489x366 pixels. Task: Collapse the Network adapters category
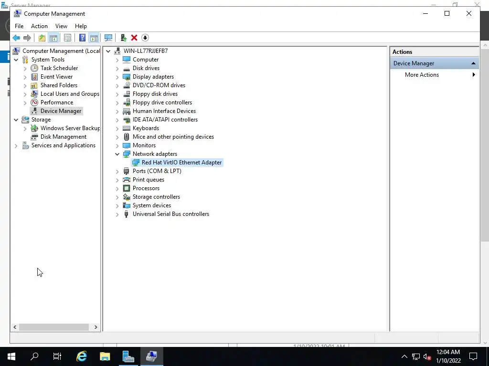[x=117, y=154]
